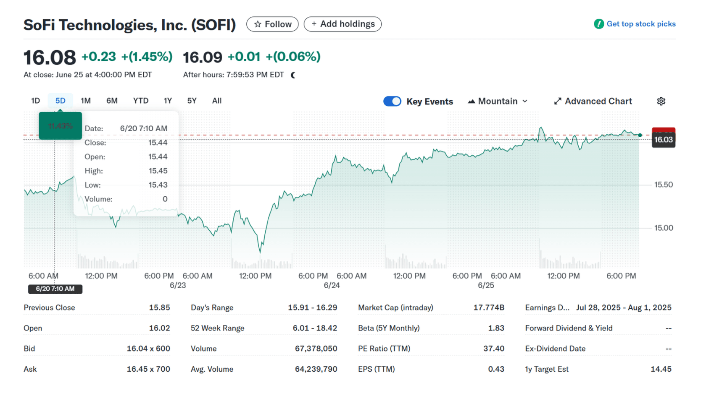Select the 1D time range tab
706x396 pixels.
[x=35, y=101]
